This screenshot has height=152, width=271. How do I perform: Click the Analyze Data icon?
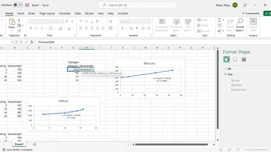(x=253, y=22)
